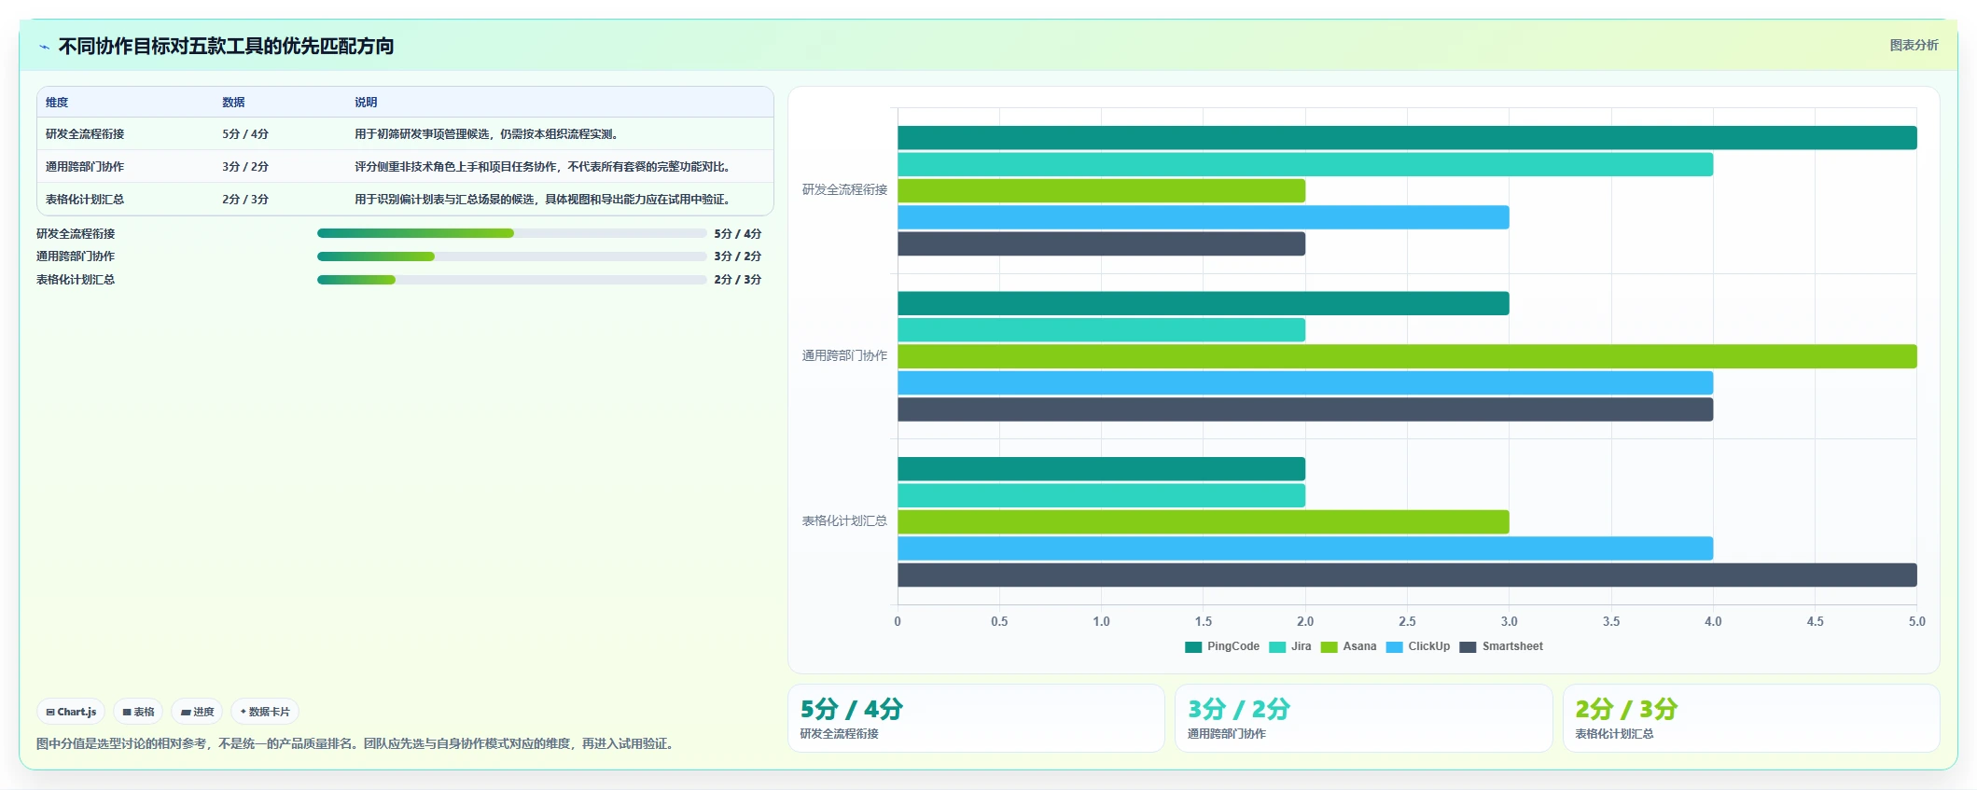1977x790 pixels.
Task: Select the 表格 chip
Action: tap(138, 712)
